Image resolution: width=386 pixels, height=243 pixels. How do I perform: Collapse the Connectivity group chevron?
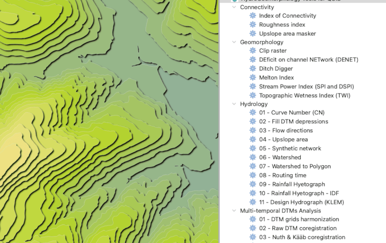[234, 7]
